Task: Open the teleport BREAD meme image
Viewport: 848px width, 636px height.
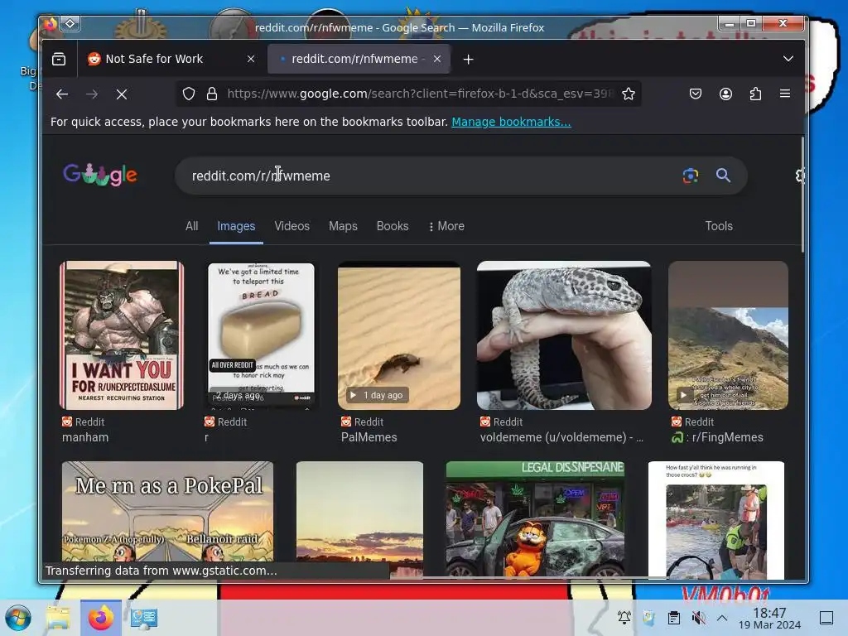Action: click(x=261, y=335)
